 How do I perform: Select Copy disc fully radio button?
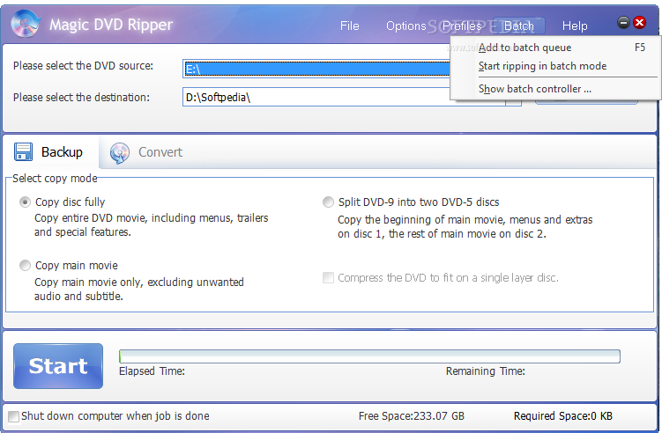pos(25,202)
